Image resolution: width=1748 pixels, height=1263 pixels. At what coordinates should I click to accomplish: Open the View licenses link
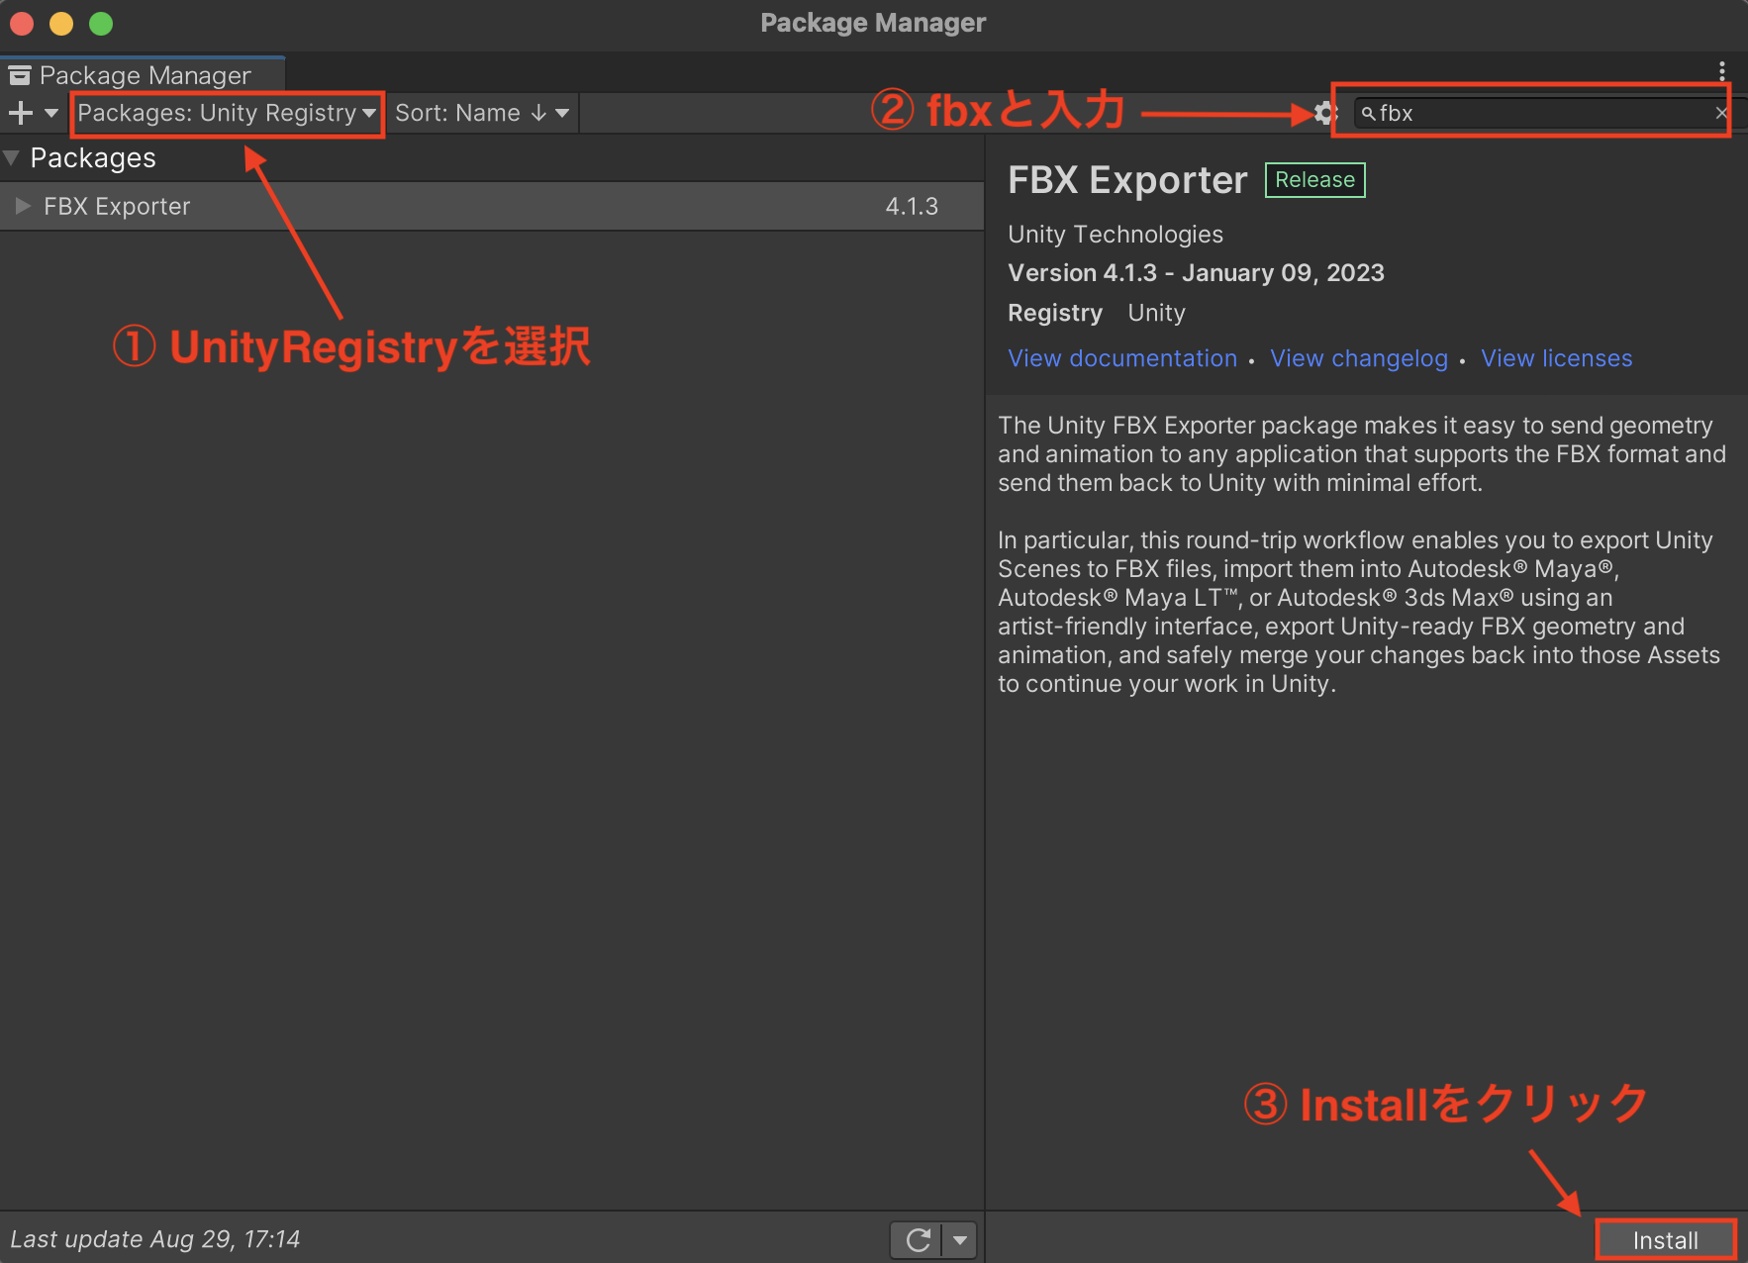(1556, 358)
